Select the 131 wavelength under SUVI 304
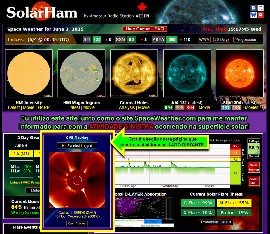Viewport: 270px width, 234px height. pos(226,108)
